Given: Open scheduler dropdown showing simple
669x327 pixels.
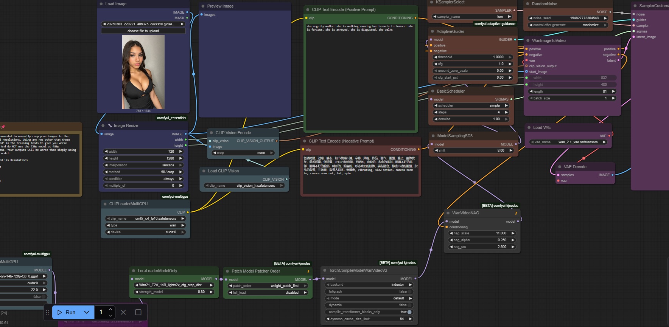Looking at the screenshot, I should click(471, 105).
